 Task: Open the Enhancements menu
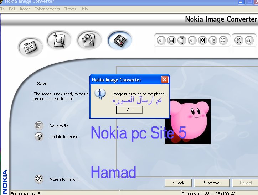(x=47, y=9)
